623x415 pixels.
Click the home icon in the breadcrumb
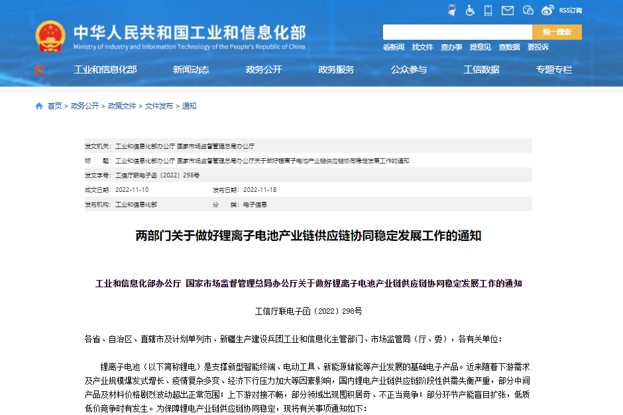(x=38, y=105)
